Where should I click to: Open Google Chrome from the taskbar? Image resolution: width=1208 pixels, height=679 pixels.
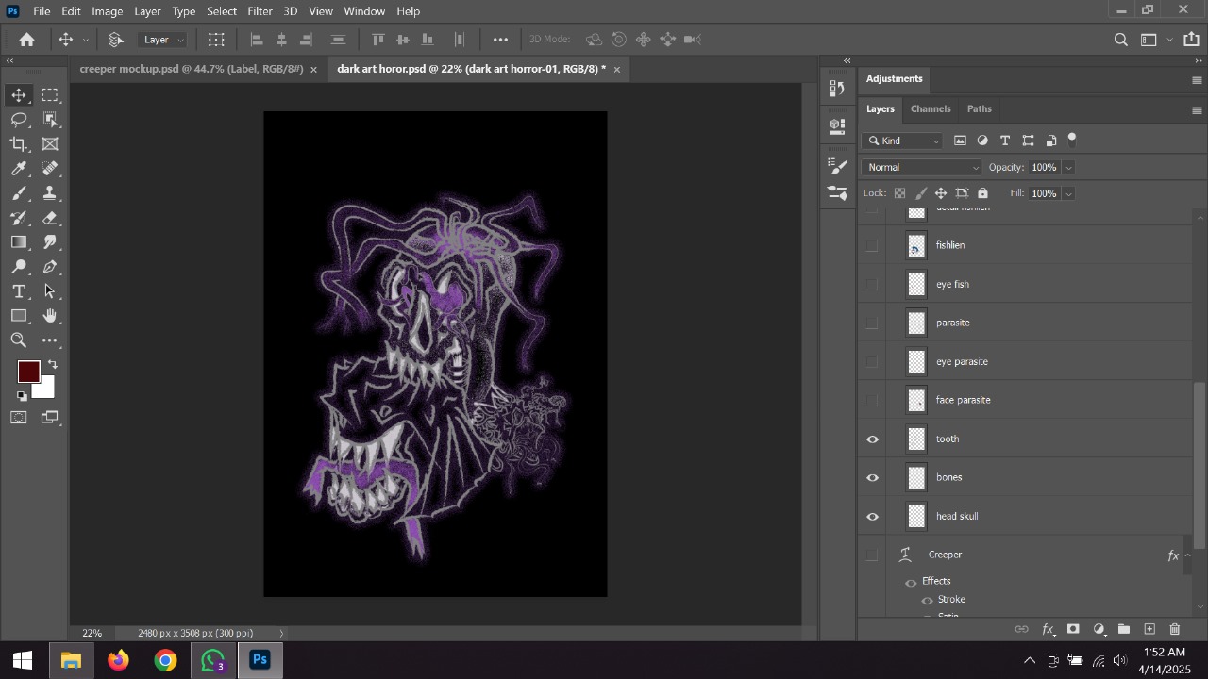[165, 660]
